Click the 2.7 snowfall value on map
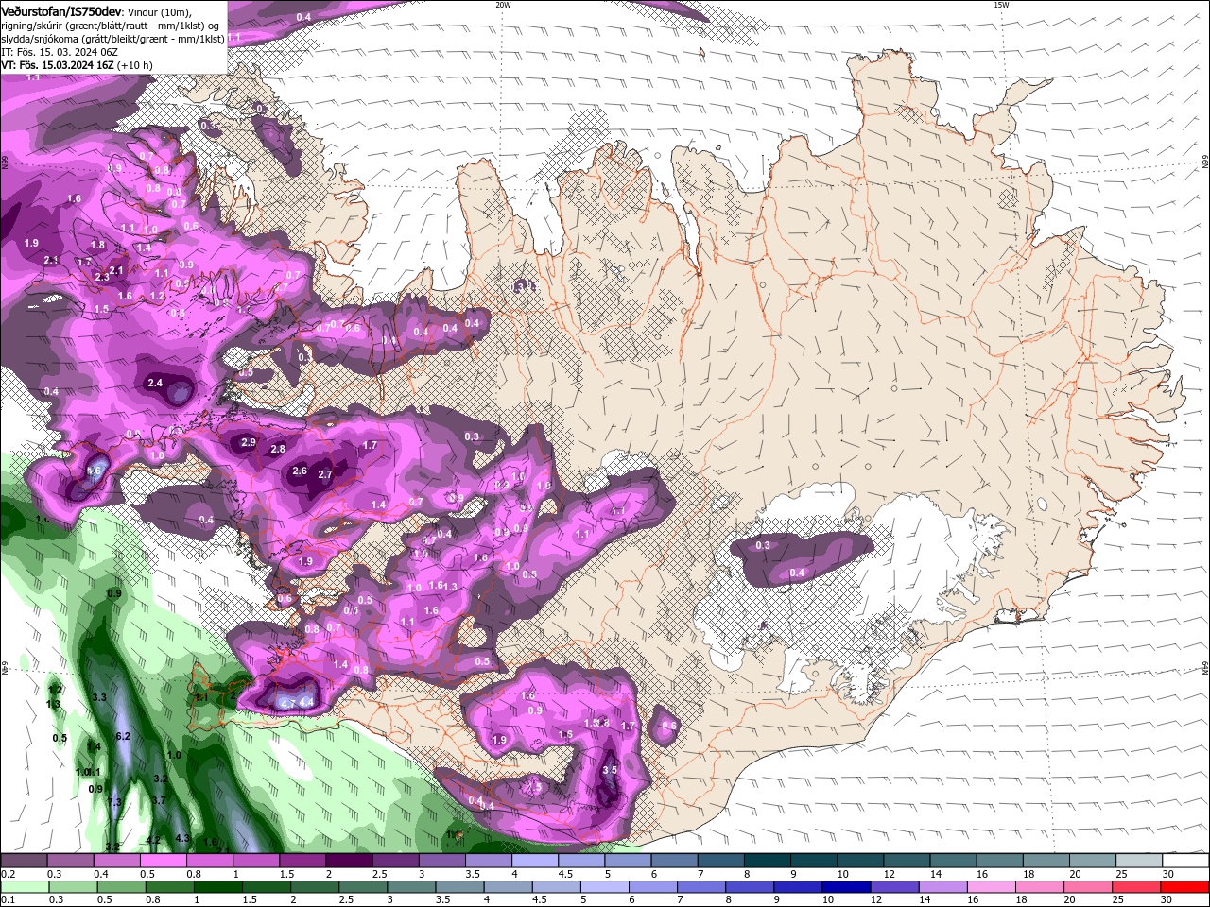1210x907 pixels. [x=324, y=474]
